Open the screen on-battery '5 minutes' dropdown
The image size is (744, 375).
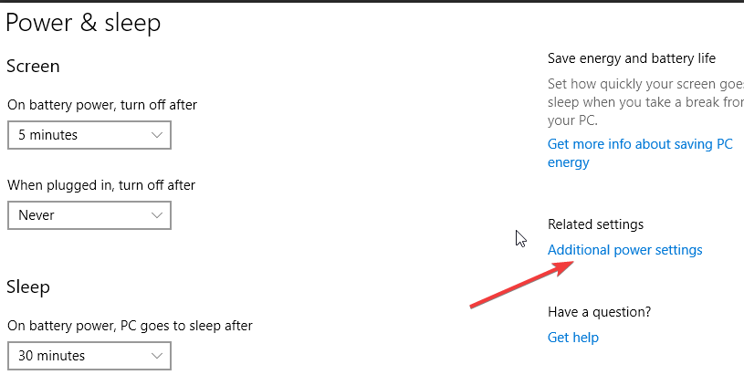coord(89,135)
